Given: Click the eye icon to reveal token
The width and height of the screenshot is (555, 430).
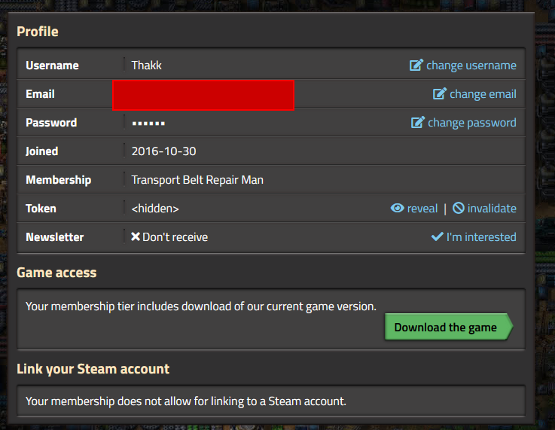Looking at the screenshot, I should pyautogui.click(x=398, y=209).
